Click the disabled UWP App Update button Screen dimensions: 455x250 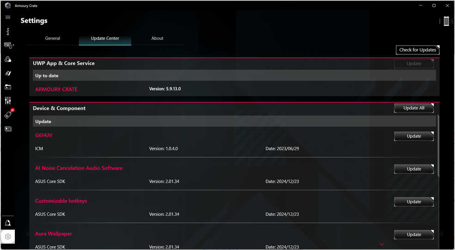click(414, 64)
